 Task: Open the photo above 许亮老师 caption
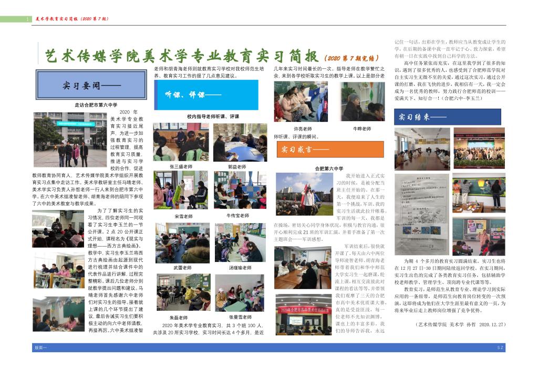coord(301,102)
